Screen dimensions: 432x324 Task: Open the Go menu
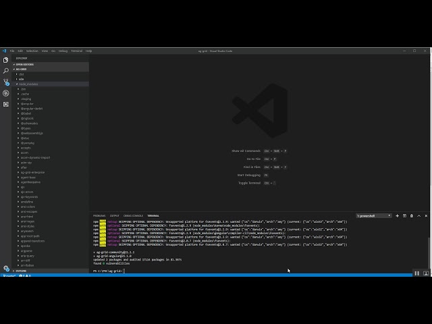point(53,51)
